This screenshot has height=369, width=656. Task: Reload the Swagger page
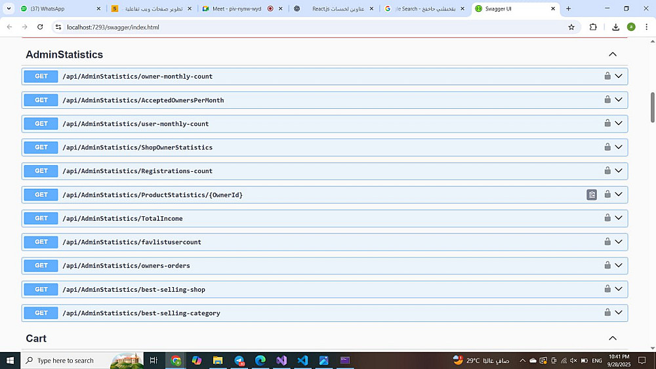pyautogui.click(x=40, y=27)
